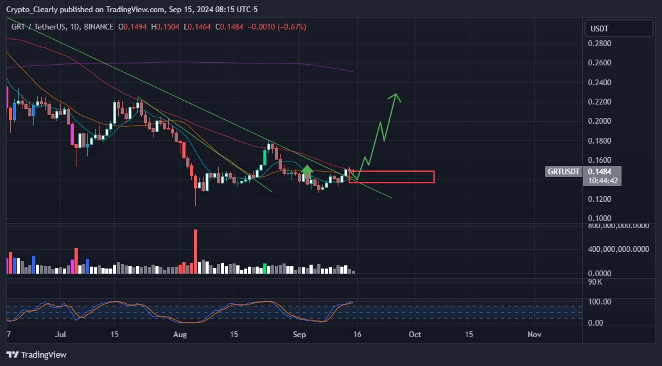Screen dimensions: 662x366
Task: Click the GRTUSDT price label tag
Action: pos(563,172)
